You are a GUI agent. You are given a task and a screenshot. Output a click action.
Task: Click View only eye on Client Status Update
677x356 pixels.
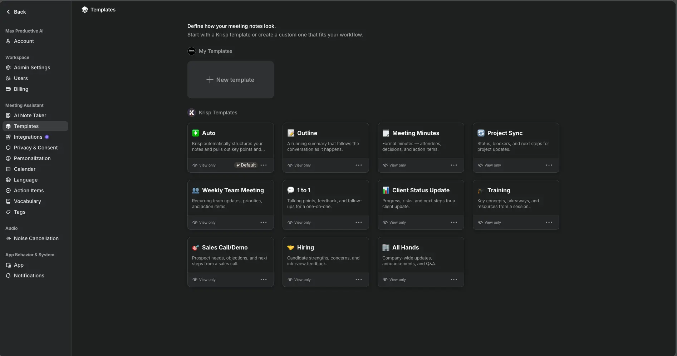point(385,222)
